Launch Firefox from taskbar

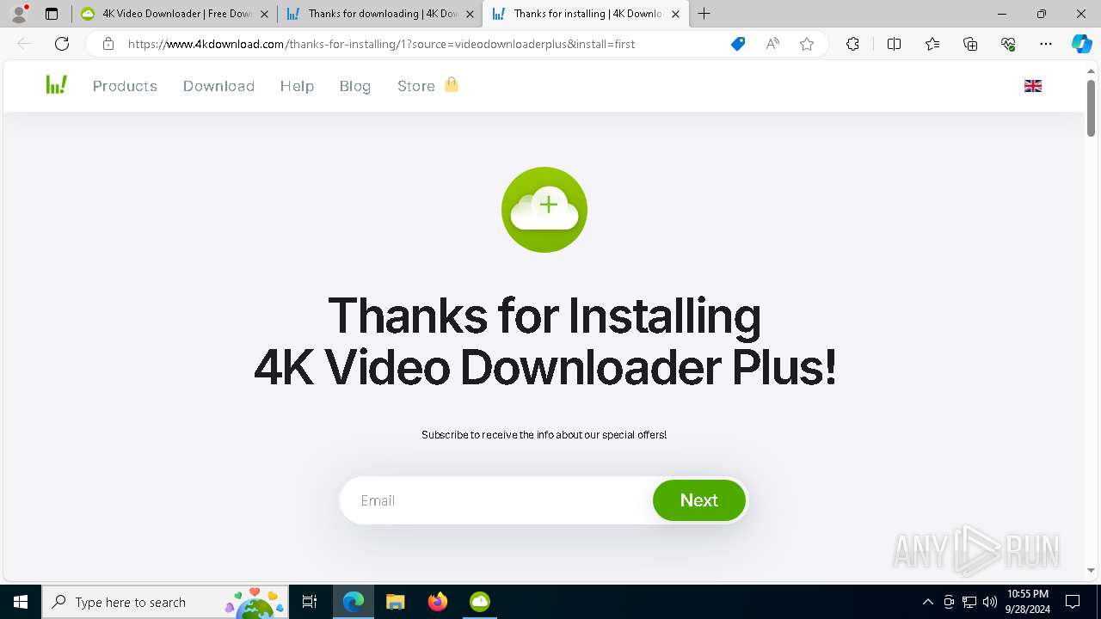[x=438, y=602]
